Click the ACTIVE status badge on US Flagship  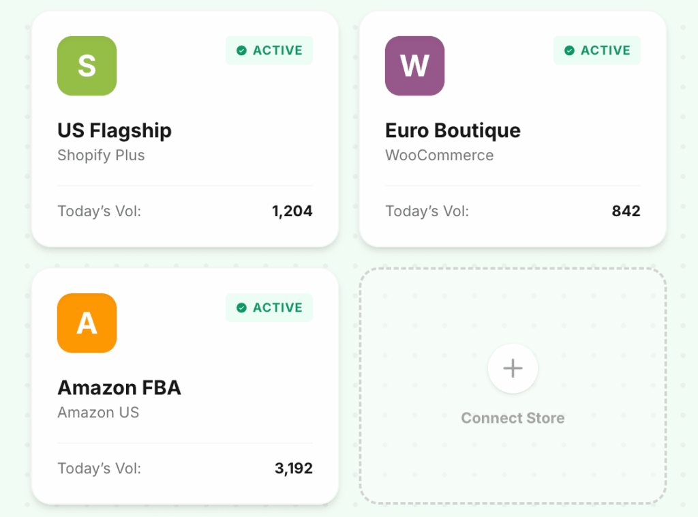point(269,50)
